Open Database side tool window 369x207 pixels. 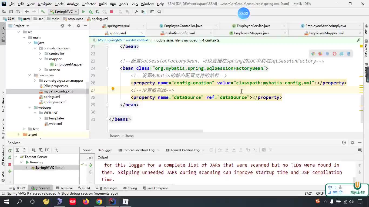366,48
